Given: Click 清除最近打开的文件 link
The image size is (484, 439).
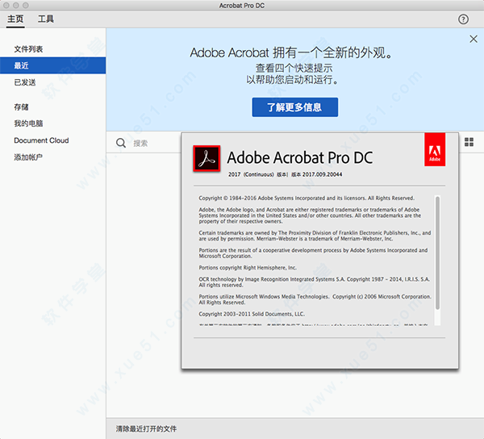Looking at the screenshot, I should 146,429.
